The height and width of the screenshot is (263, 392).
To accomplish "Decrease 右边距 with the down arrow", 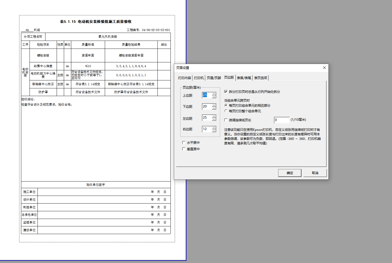I will 214,131.
